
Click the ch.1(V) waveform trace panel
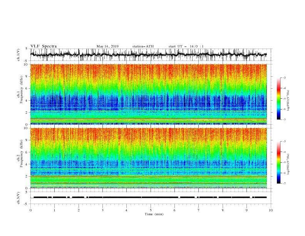151,55
